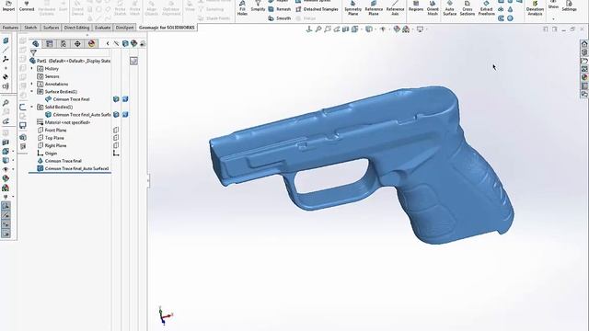Collapse the display pane chevron arrow
This screenshot has width=589, height=331.
pos(108,43)
